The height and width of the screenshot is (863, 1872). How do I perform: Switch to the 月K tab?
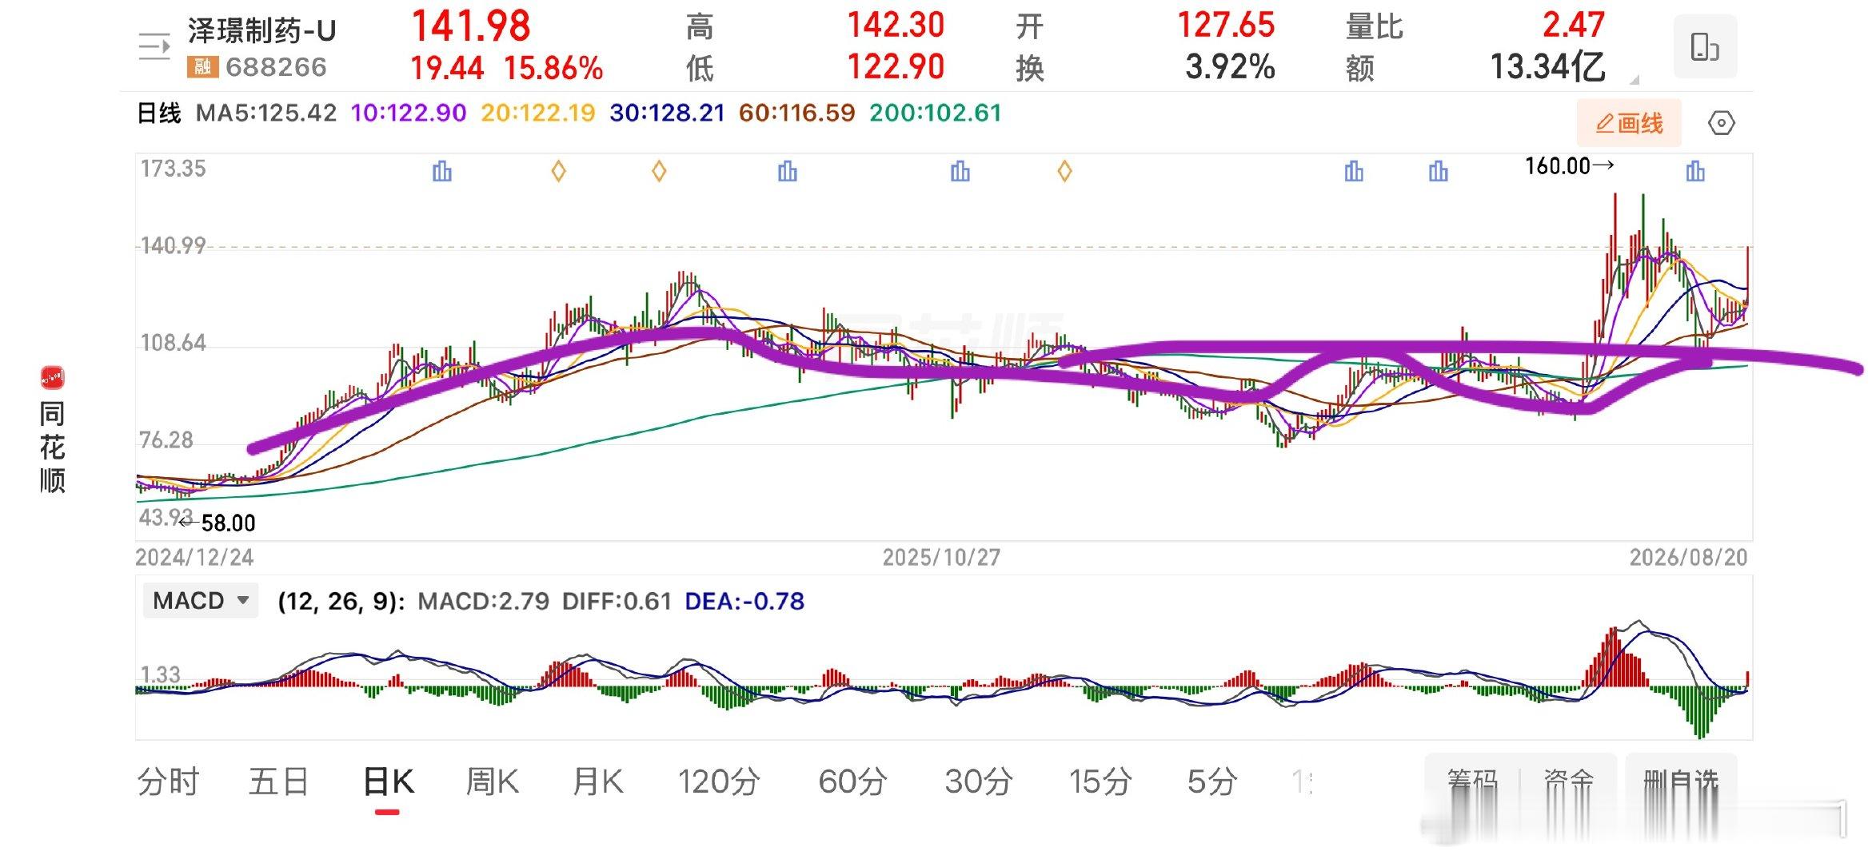click(598, 781)
